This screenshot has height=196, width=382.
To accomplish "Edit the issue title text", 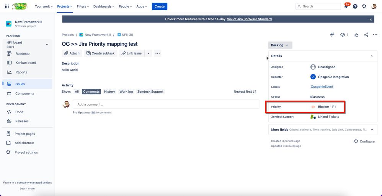I will tap(100, 44).
